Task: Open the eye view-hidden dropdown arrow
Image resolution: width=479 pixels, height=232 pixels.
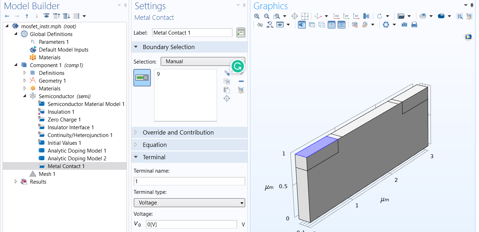Action: click(288, 25)
